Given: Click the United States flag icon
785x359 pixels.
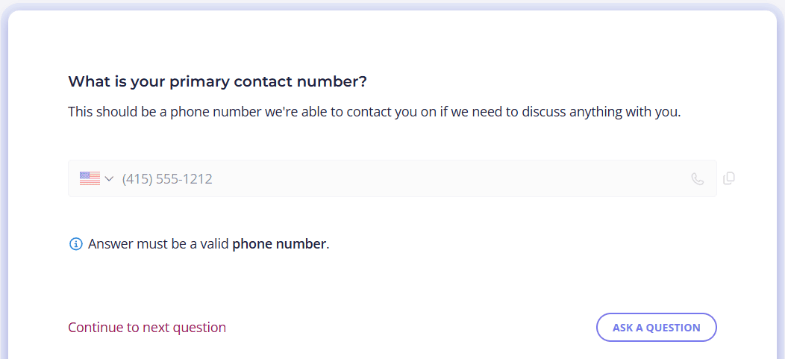Looking at the screenshot, I should 90,178.
